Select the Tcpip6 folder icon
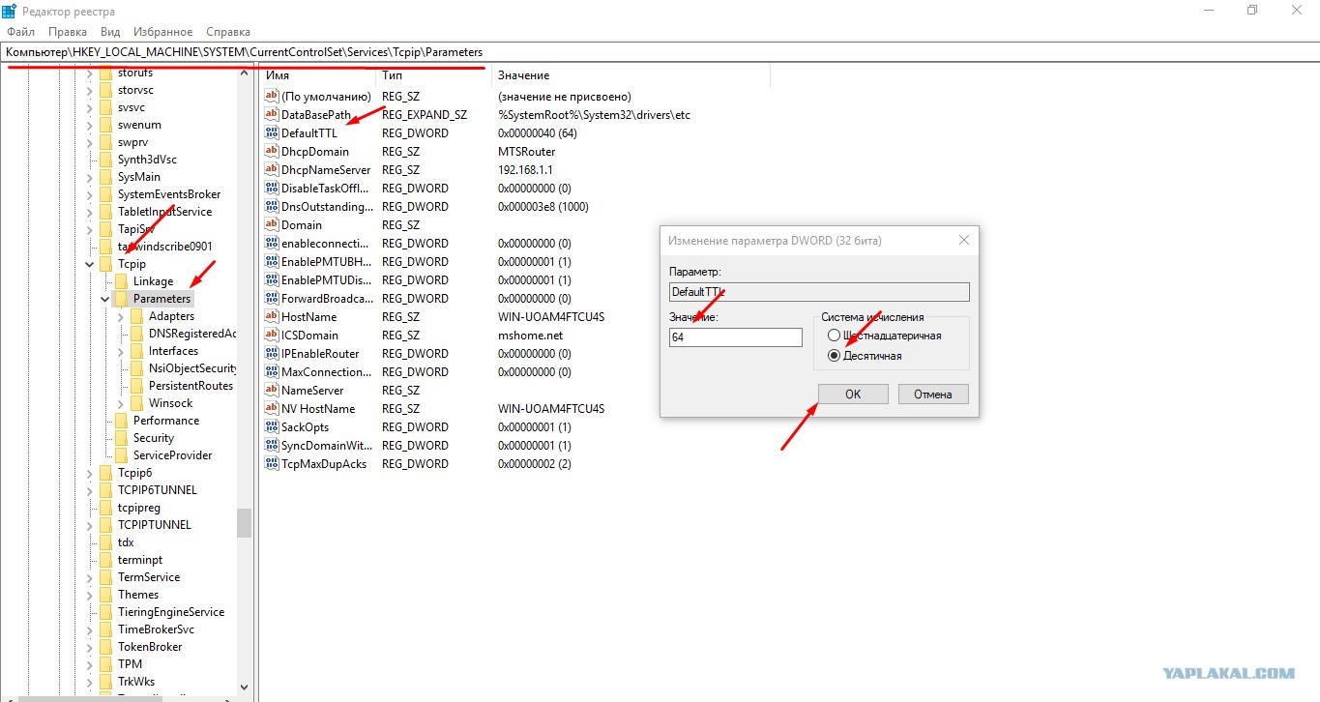 [106, 473]
